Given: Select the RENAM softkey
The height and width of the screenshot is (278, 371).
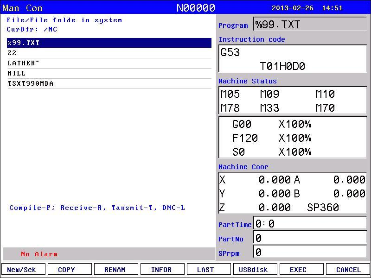Looking at the screenshot, I should pos(116,270).
